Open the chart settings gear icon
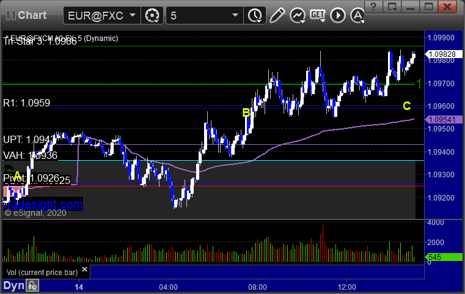 tap(152, 15)
